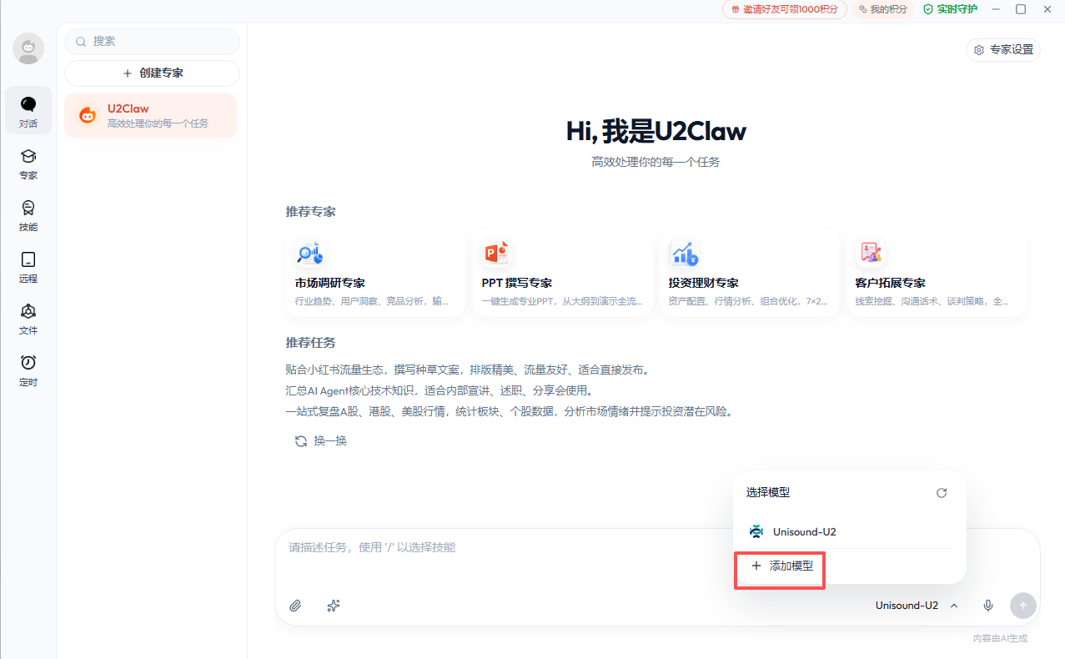Click the sparkle skills icon
Image resolution: width=1065 pixels, height=659 pixels.
coord(334,606)
